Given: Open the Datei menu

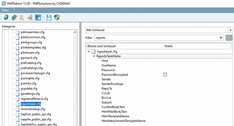Looking at the screenshot, I should pyautogui.click(x=6, y=10).
